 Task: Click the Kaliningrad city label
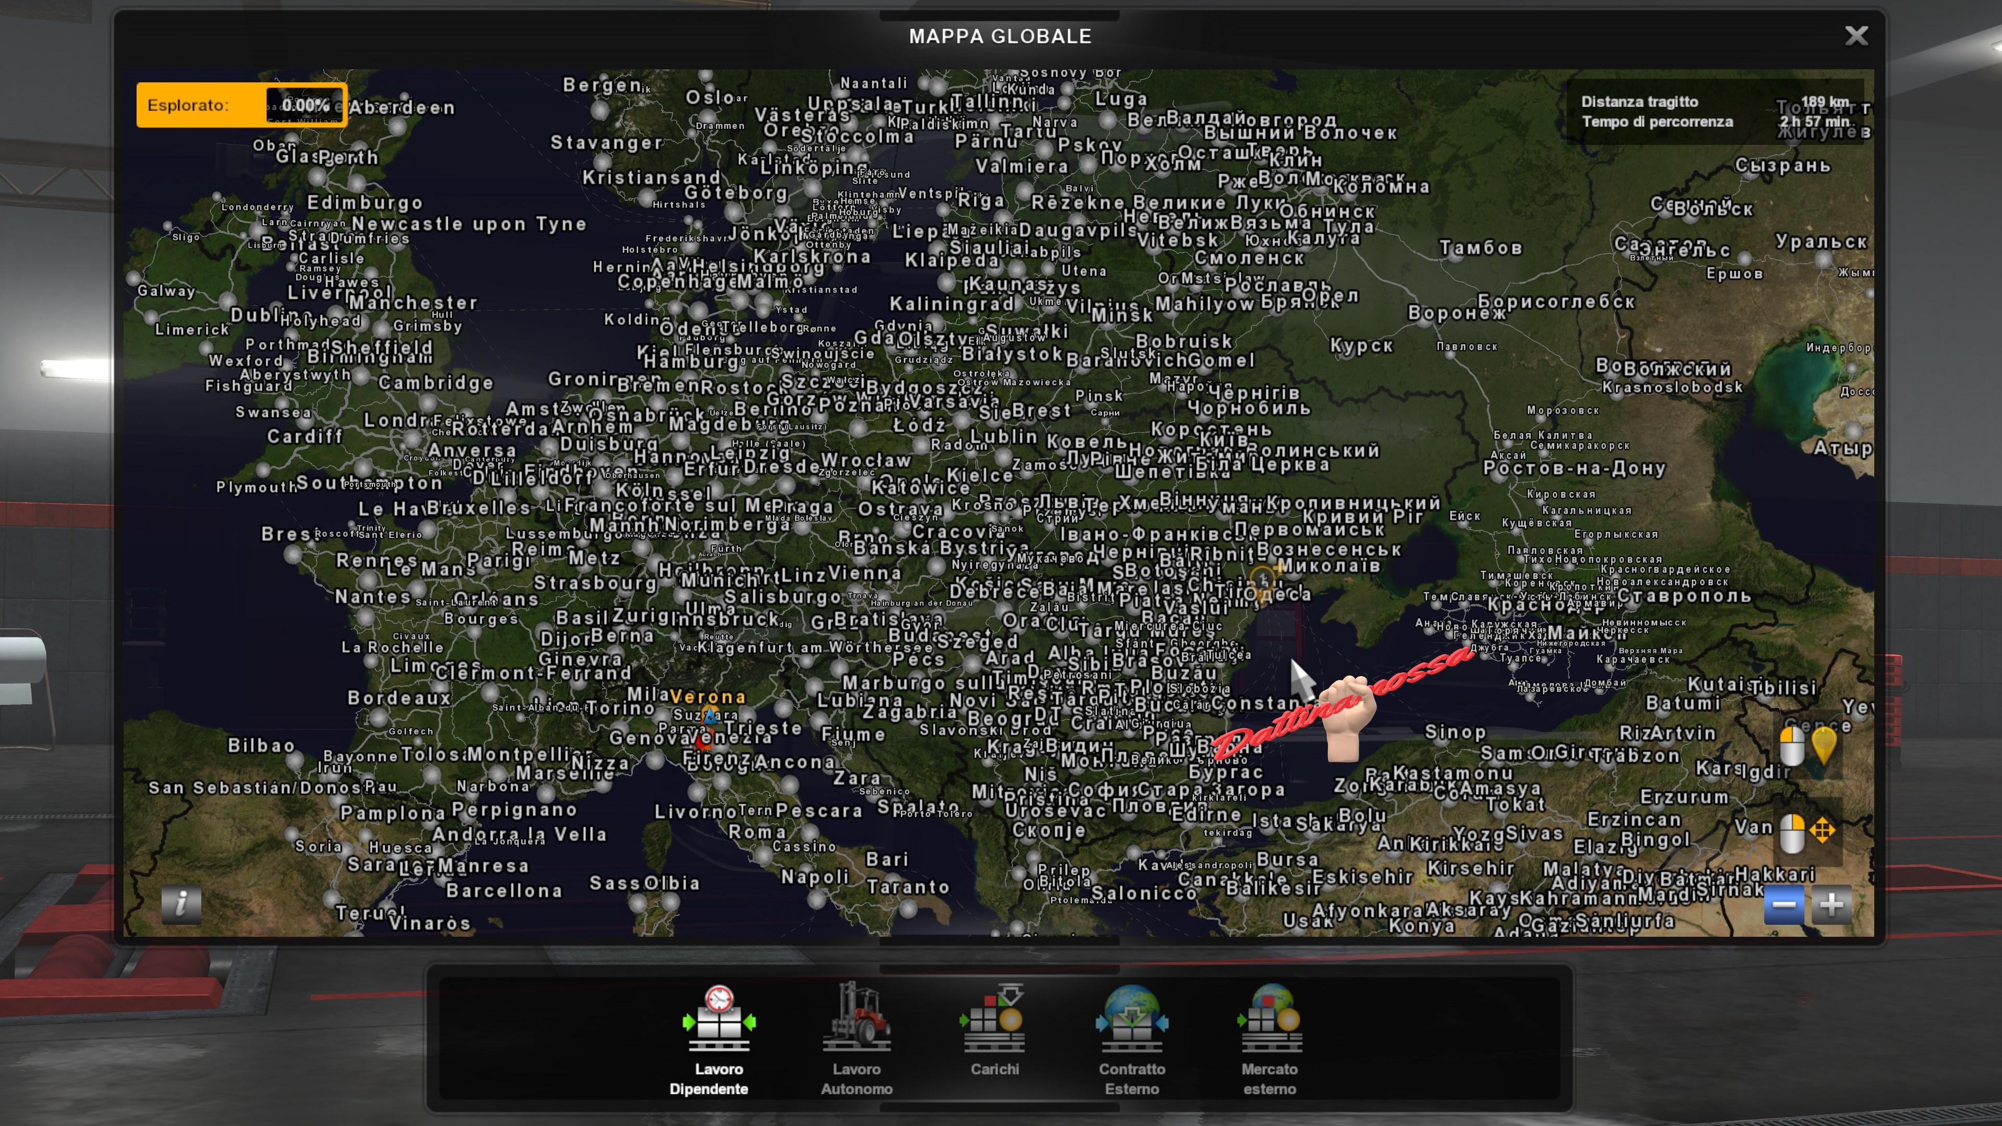tap(952, 304)
